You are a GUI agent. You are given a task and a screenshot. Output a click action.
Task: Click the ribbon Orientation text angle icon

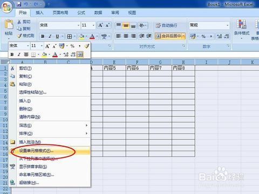point(142,25)
